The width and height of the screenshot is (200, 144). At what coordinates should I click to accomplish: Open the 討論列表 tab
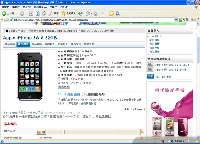pyautogui.click(x=63, y=44)
